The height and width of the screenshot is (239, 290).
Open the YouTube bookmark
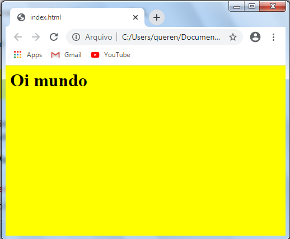[110, 55]
